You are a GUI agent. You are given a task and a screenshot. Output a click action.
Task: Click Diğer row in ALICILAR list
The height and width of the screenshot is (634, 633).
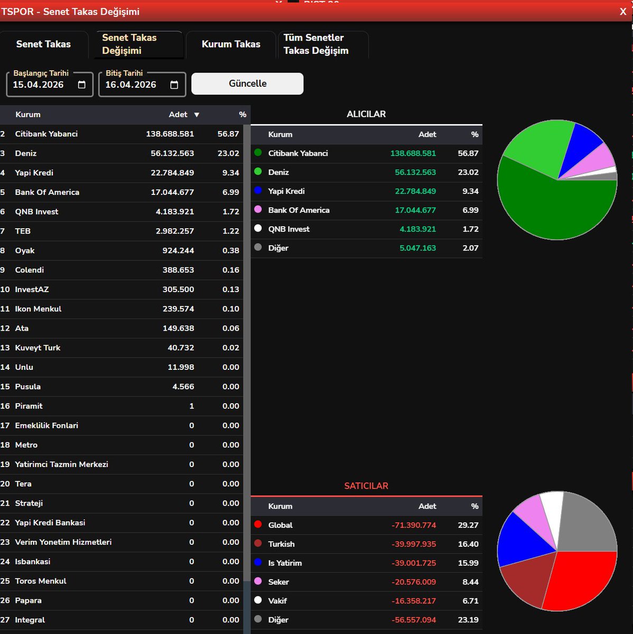tap(366, 248)
